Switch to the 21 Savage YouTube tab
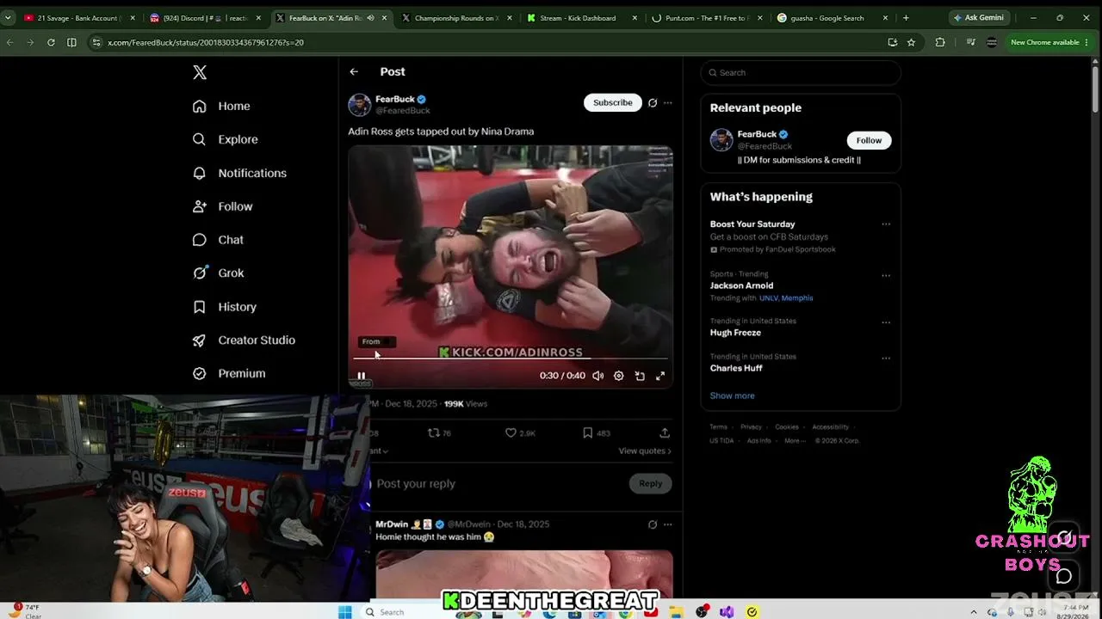 tap(78, 17)
